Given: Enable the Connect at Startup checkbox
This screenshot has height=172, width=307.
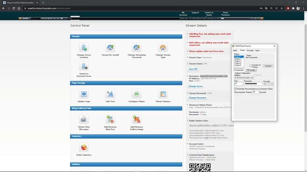Looking at the screenshot, I should 250,66.
